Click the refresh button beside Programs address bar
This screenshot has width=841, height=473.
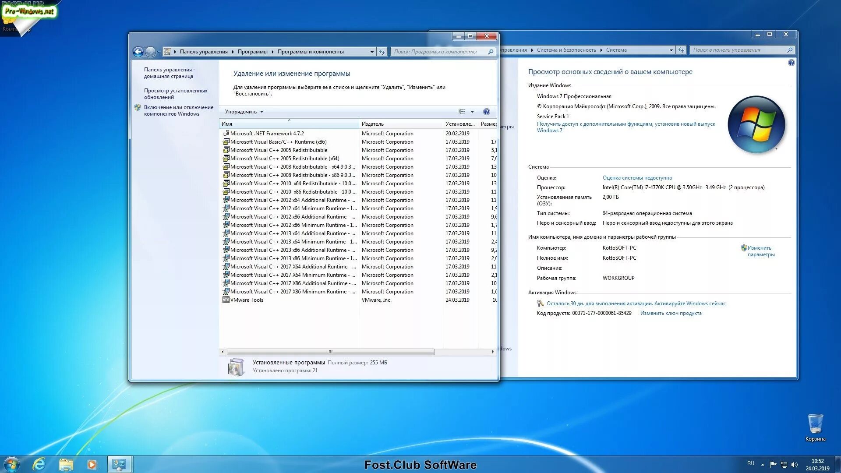click(382, 52)
